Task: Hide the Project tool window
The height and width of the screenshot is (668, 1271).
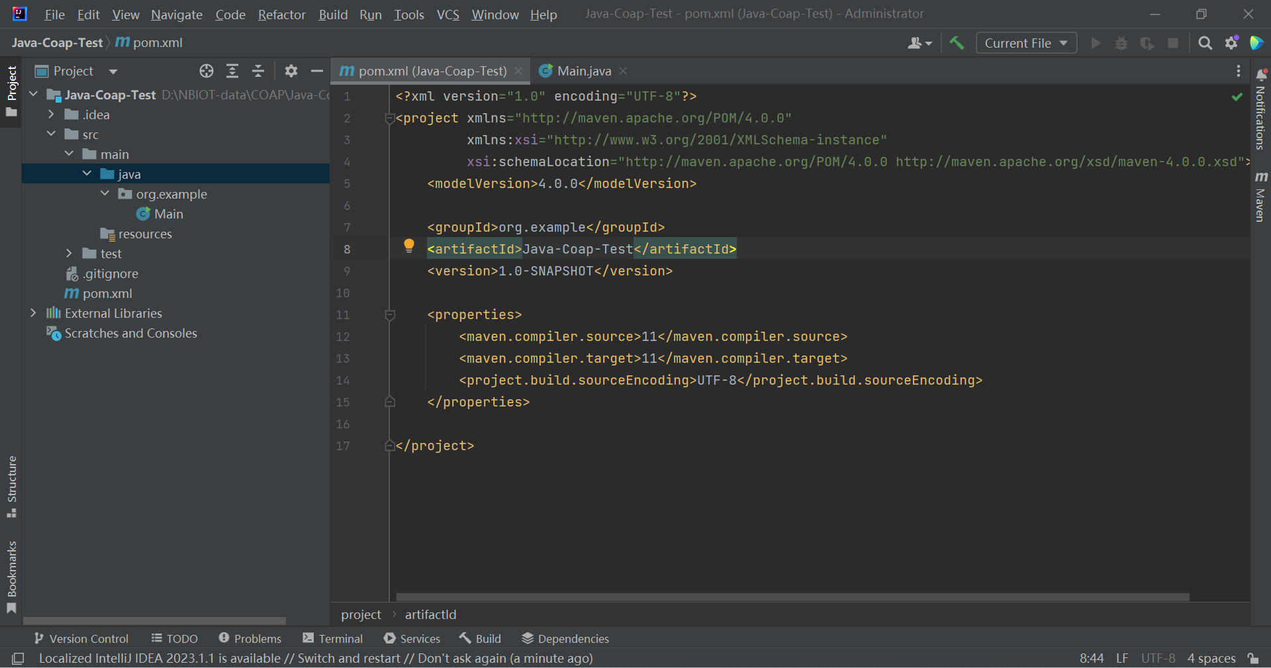Action: pyautogui.click(x=317, y=71)
